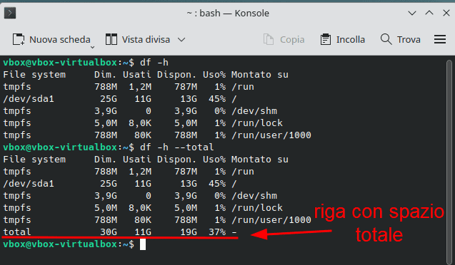Minimize the Konsole window
Viewport: 455px width, 265px height.
pyautogui.click(x=412, y=13)
